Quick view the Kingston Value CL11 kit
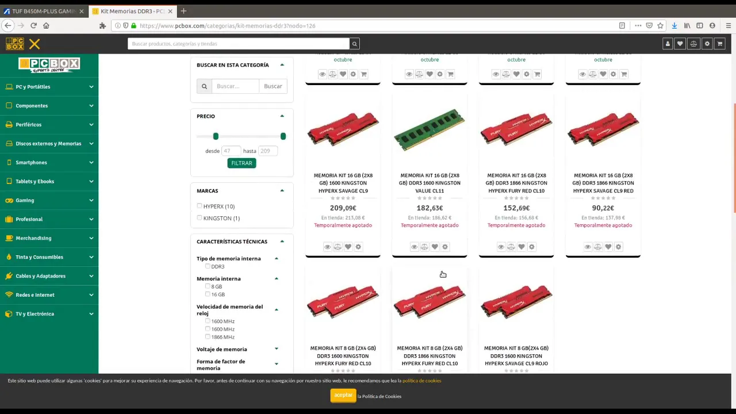736x414 pixels. click(414, 247)
